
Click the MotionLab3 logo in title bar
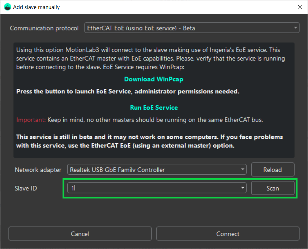click(7, 7)
